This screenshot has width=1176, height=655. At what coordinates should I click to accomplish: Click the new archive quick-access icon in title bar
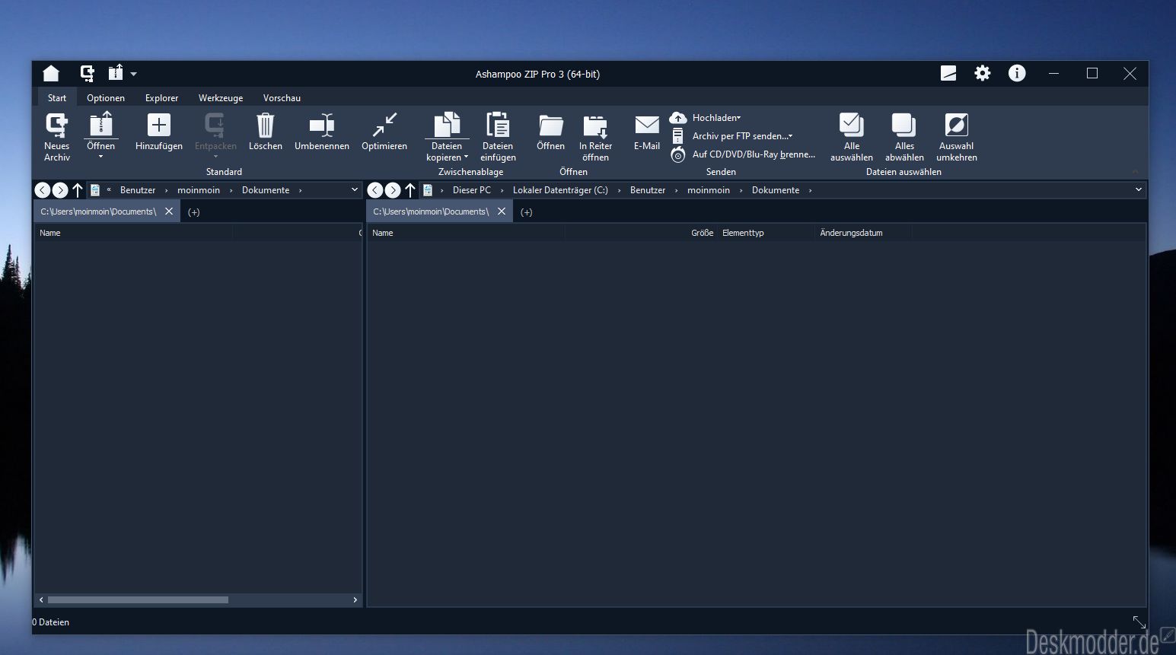coord(88,73)
